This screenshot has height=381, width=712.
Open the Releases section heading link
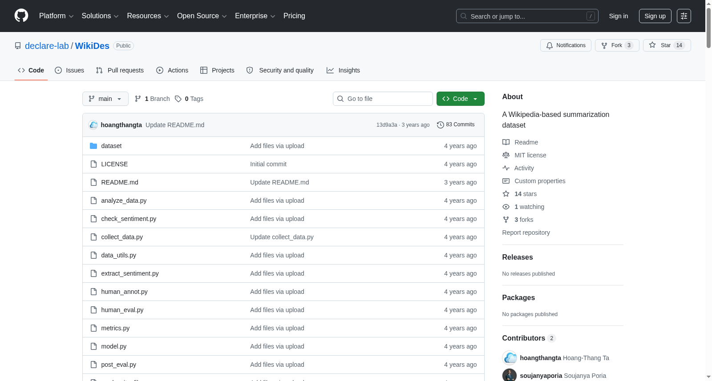(x=518, y=257)
